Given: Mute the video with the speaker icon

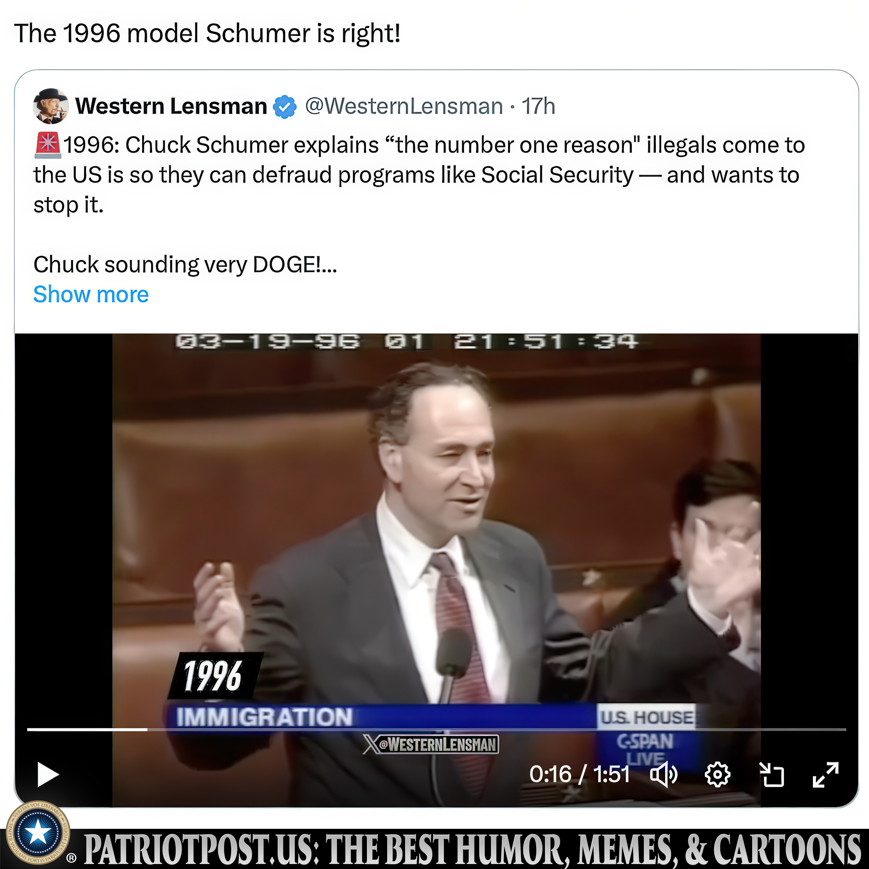Looking at the screenshot, I should (x=663, y=775).
